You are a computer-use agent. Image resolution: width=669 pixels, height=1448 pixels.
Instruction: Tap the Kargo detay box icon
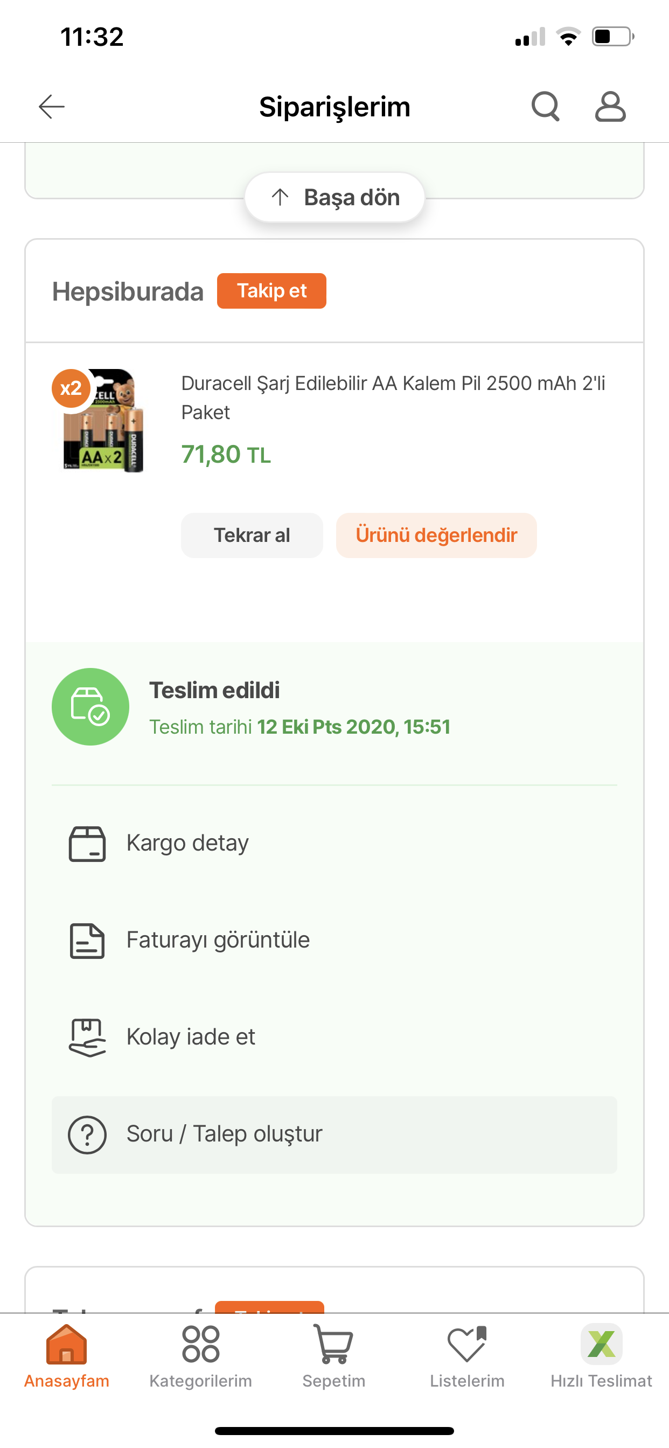(87, 843)
